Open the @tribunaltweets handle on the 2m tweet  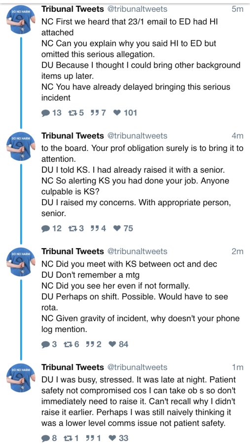pyautogui.click(x=137, y=252)
